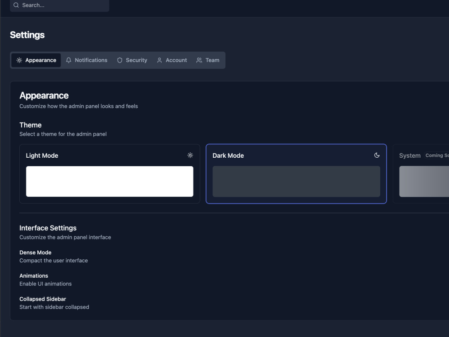Click 'Select a theme for the admin panel'
The height and width of the screenshot is (337, 449).
pyautogui.click(x=63, y=134)
